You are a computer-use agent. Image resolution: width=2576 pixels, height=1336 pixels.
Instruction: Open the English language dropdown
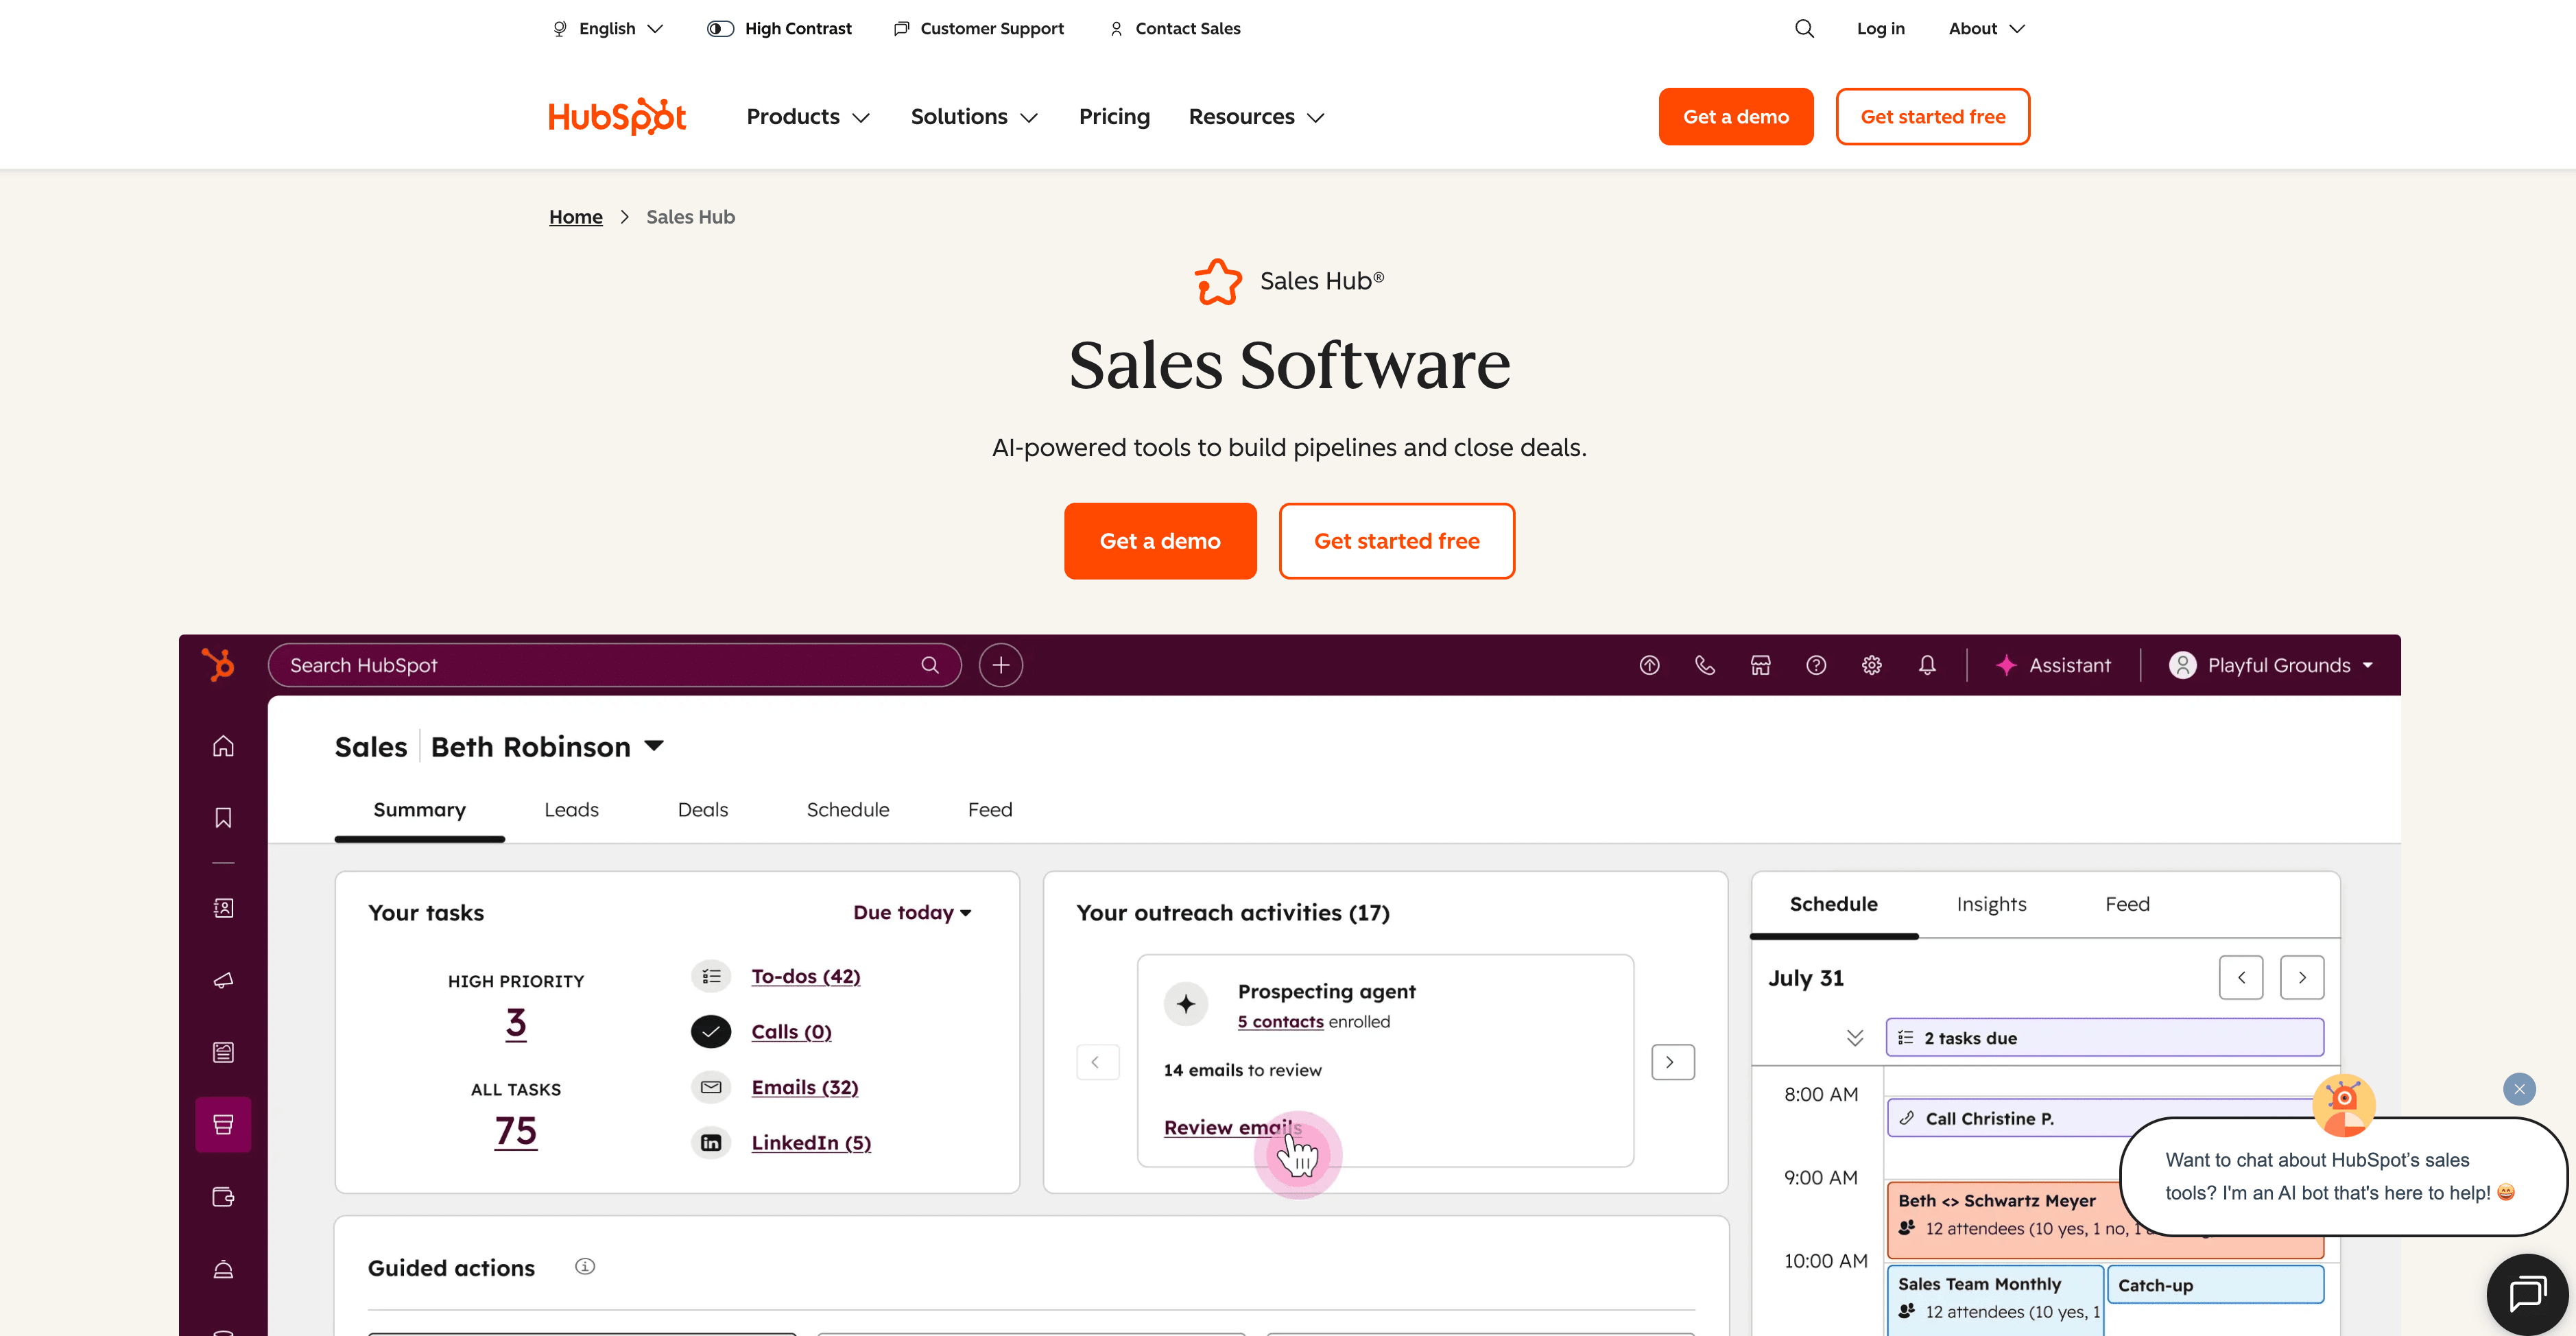[608, 29]
